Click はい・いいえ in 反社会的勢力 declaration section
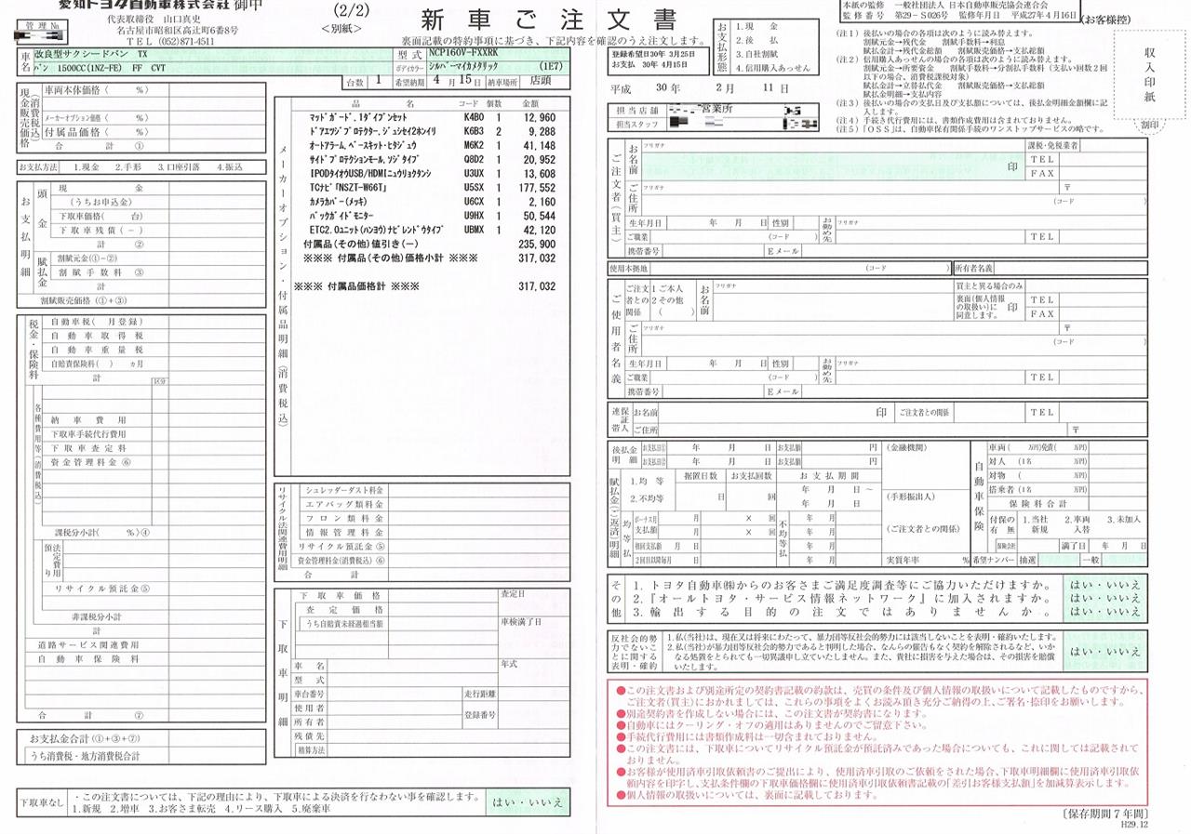 pos(1104,650)
